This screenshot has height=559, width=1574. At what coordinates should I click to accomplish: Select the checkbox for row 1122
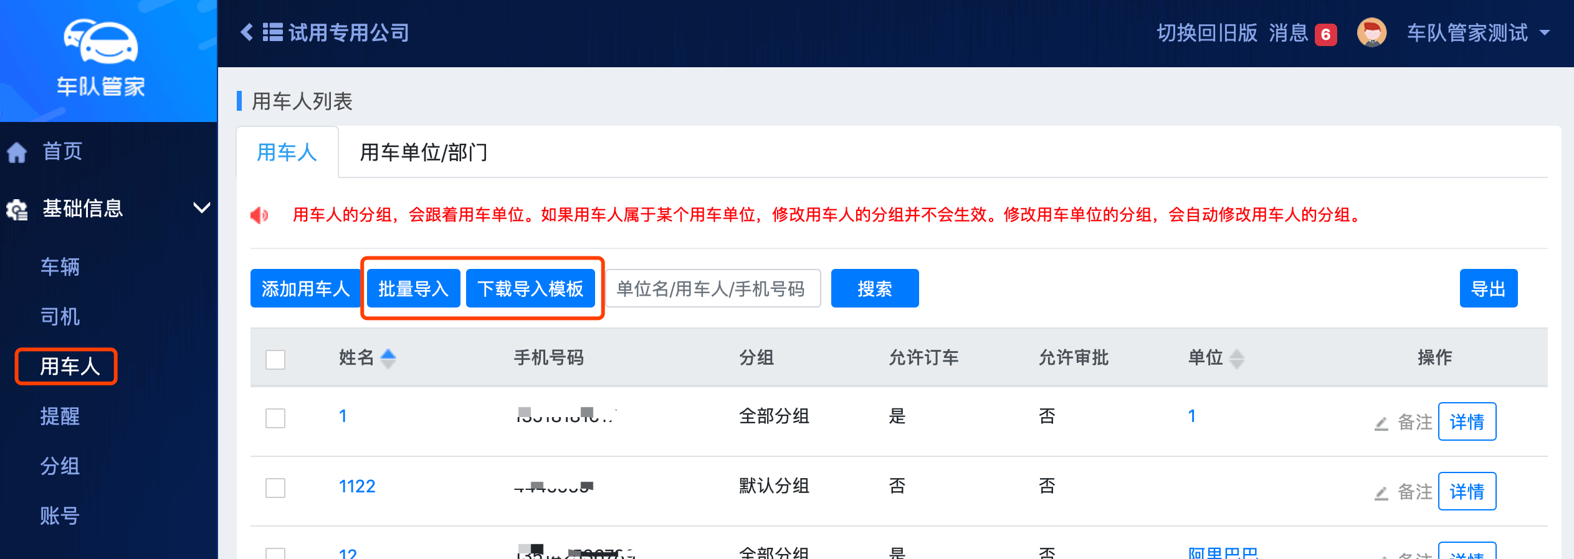[x=275, y=487]
